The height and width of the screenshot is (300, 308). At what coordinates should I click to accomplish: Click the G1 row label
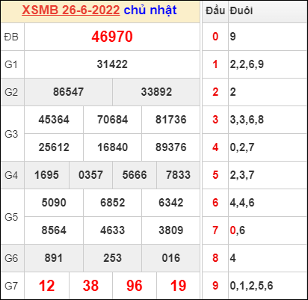[x=11, y=64]
